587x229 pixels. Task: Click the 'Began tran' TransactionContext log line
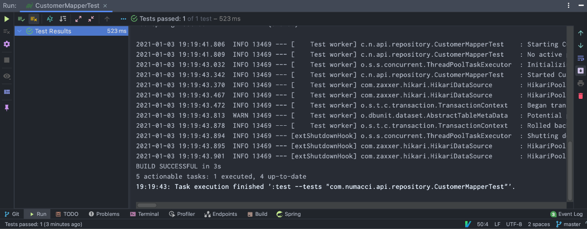click(x=351, y=105)
